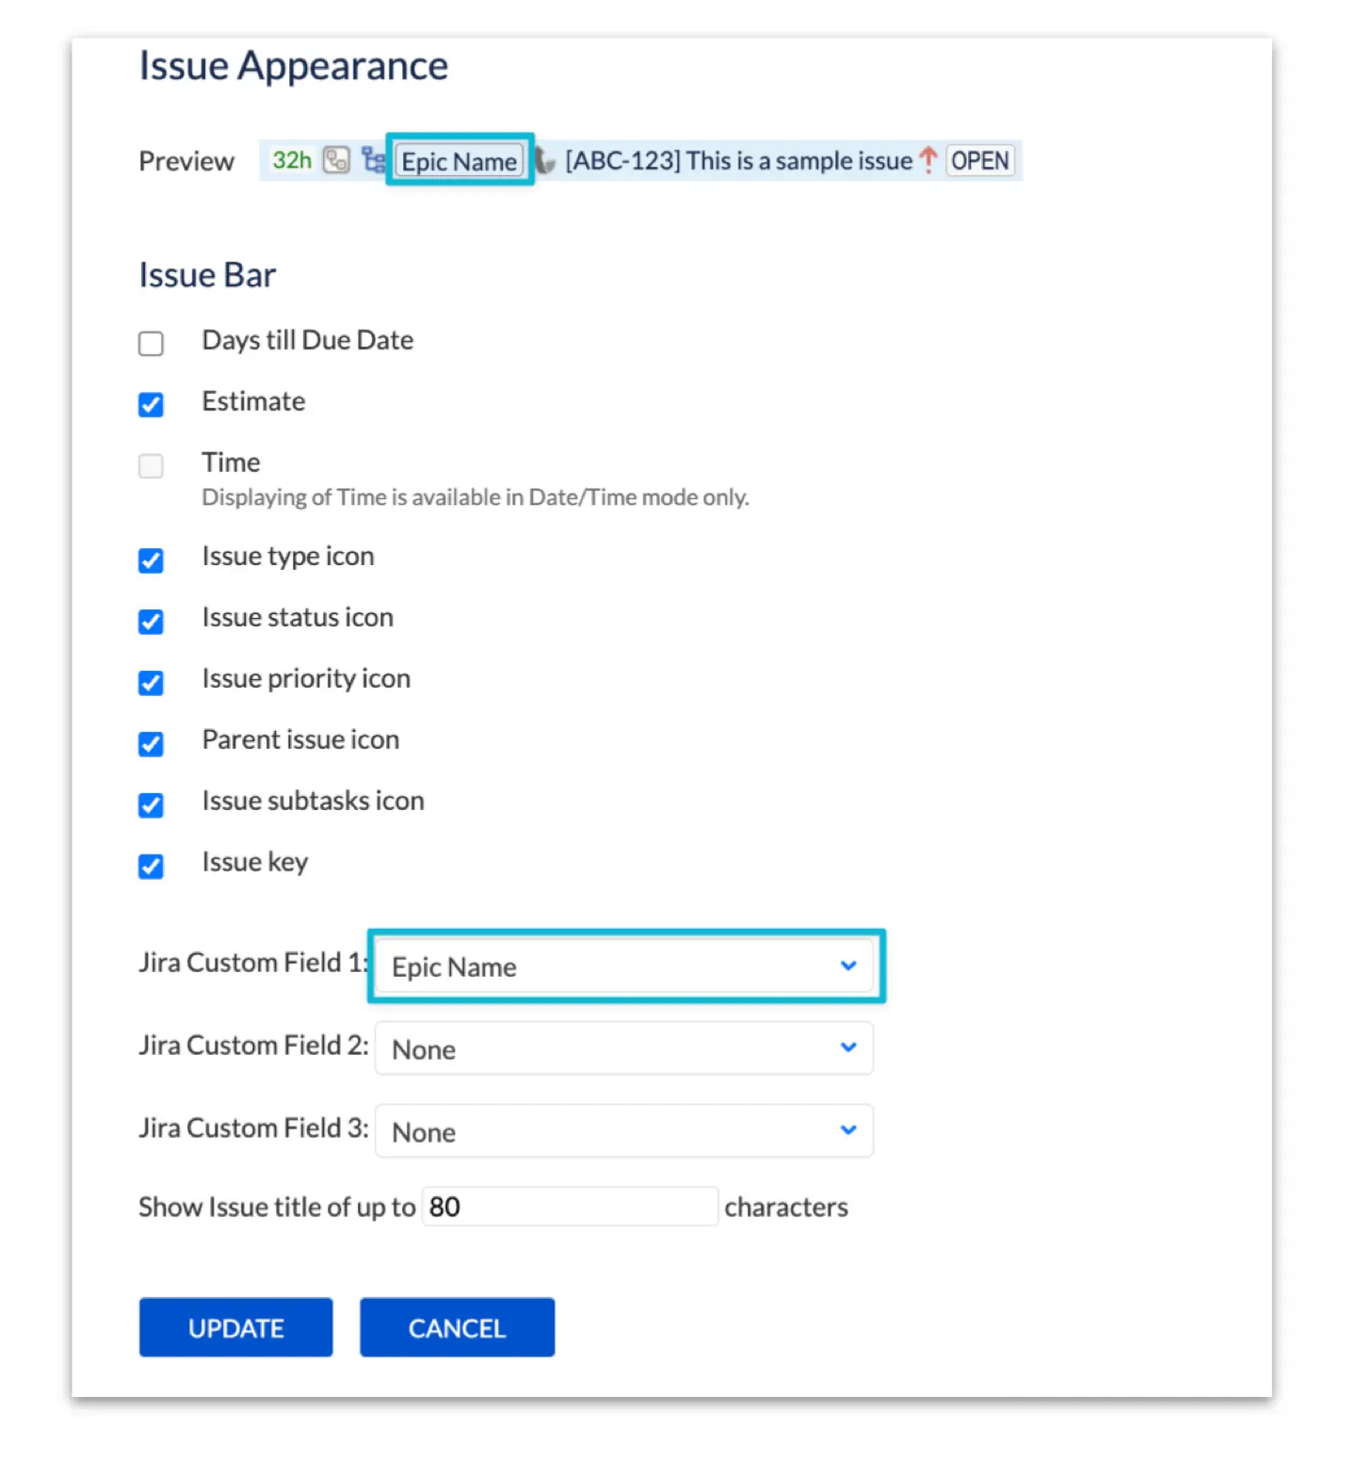Click the Epic Name tag in preview
This screenshot has width=1356, height=1476.
[x=459, y=161]
